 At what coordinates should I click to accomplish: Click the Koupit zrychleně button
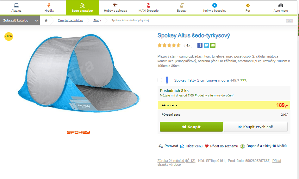tap(256, 127)
